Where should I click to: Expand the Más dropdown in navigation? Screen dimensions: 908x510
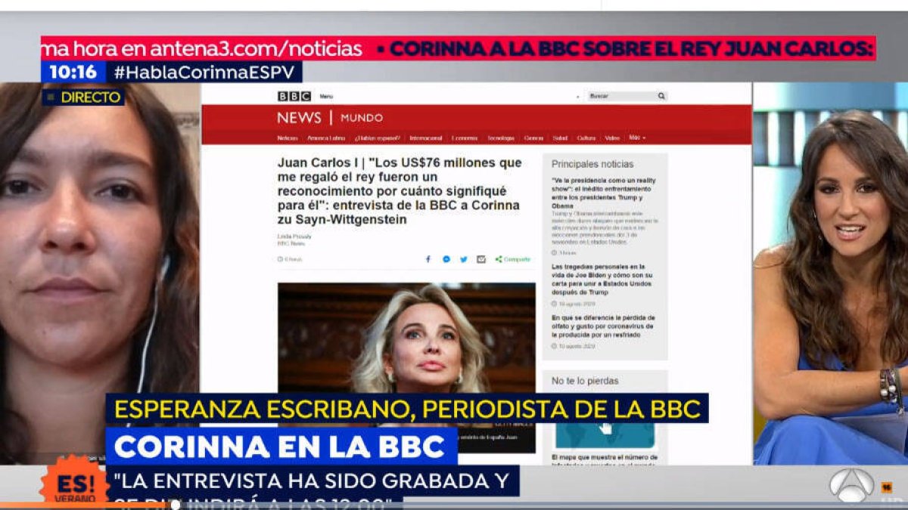click(637, 138)
